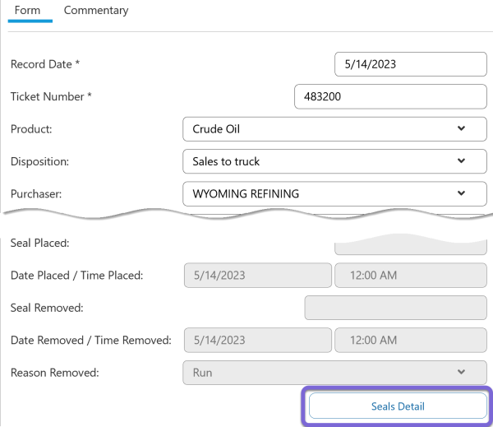This screenshot has width=493, height=427.
Task: Switch to the Commentary tab
Action: point(96,11)
